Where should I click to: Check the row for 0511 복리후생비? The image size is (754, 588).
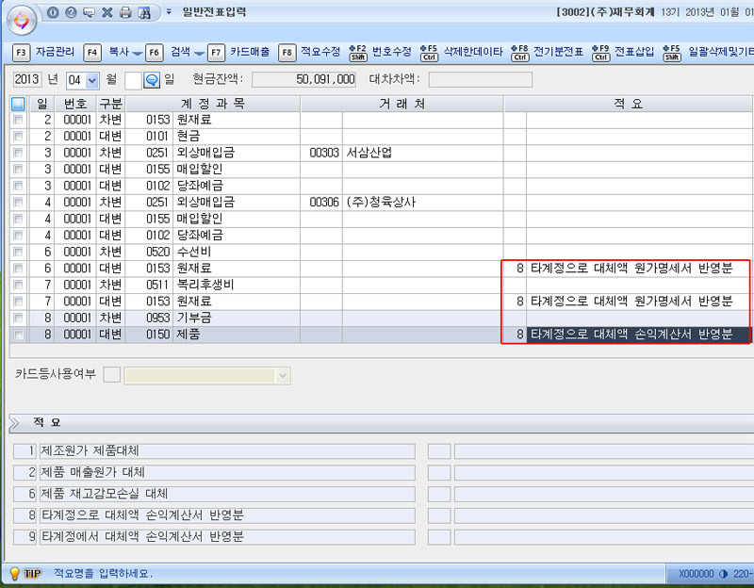tap(18, 285)
